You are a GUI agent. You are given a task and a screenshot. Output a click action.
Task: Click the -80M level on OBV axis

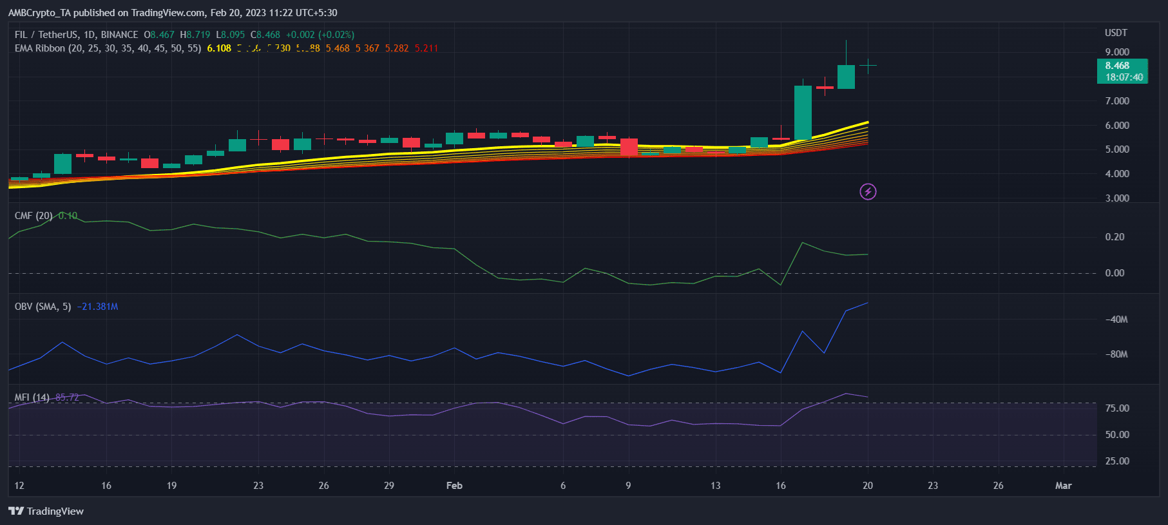coord(1116,354)
